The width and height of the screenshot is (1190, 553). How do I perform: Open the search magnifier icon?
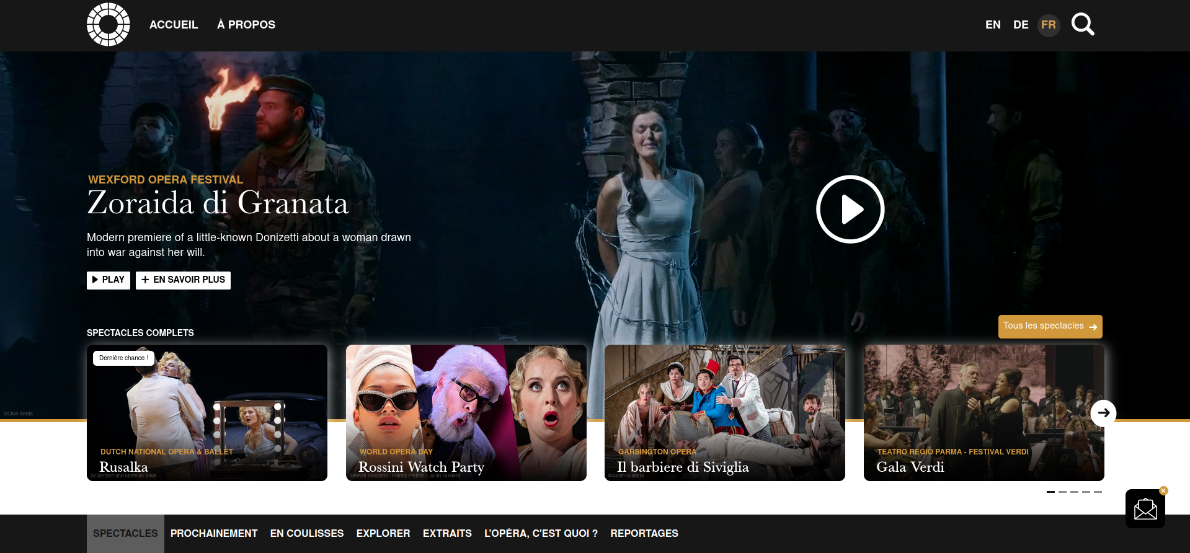click(x=1083, y=25)
